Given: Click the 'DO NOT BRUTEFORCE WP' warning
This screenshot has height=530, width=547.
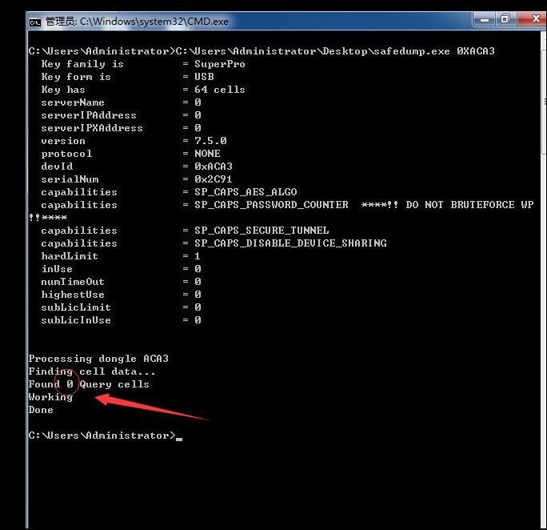Looking at the screenshot, I should tap(469, 205).
